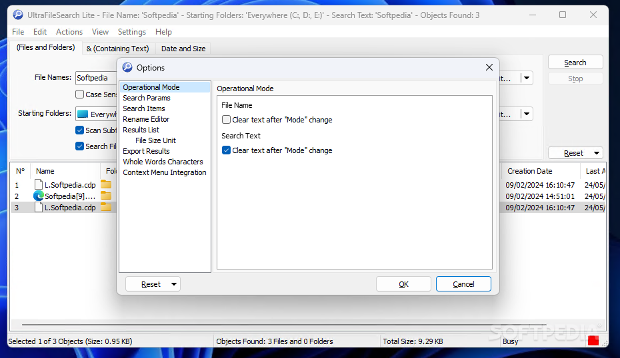
Task: Click the file icon of row 3 L.Softpedia.cdp
Action: 39,207
